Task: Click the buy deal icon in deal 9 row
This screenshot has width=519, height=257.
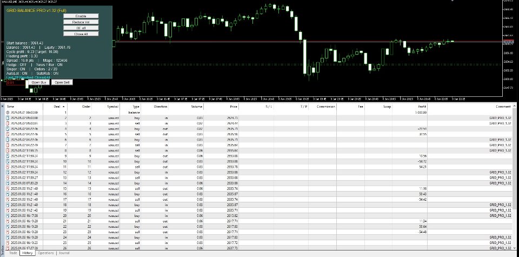Action: tap(8, 156)
